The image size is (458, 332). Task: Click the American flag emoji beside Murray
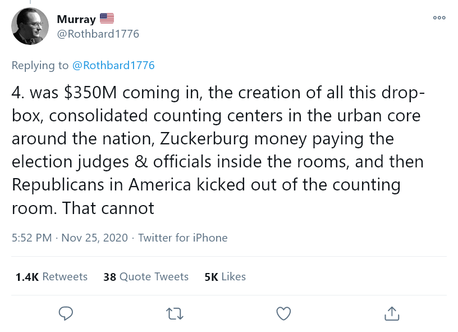(x=107, y=19)
